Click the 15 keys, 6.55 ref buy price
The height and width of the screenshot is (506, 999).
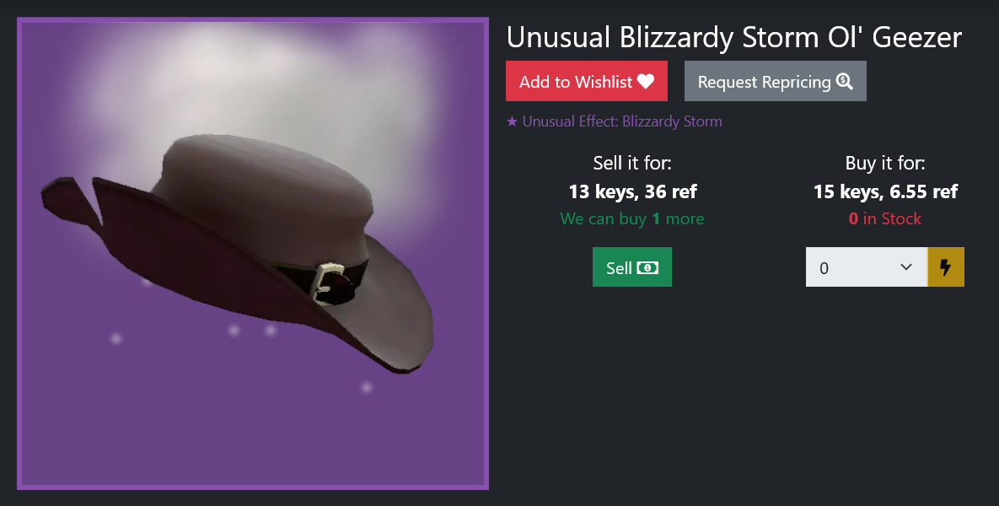click(885, 191)
